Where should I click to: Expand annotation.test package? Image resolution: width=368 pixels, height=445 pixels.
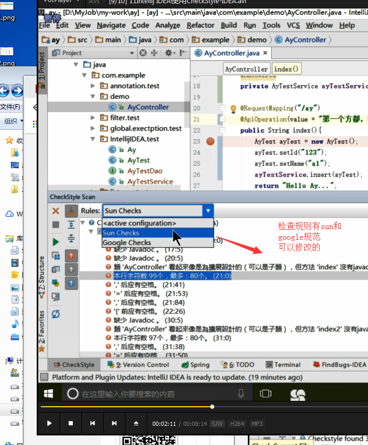tap(93, 86)
